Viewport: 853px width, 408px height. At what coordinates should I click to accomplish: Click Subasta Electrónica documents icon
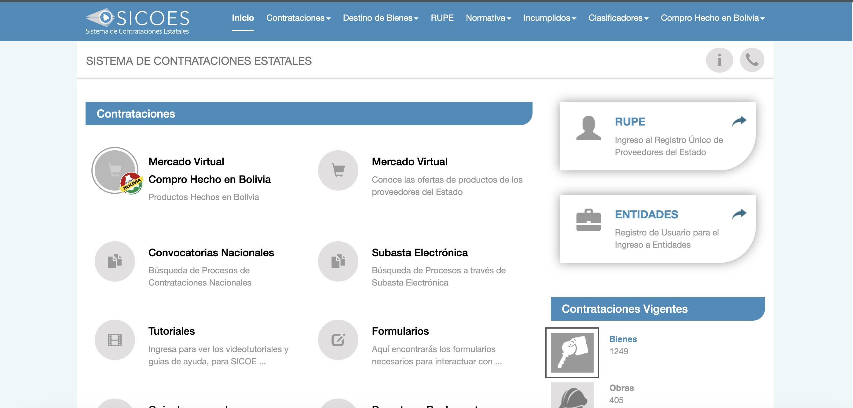pyautogui.click(x=338, y=261)
